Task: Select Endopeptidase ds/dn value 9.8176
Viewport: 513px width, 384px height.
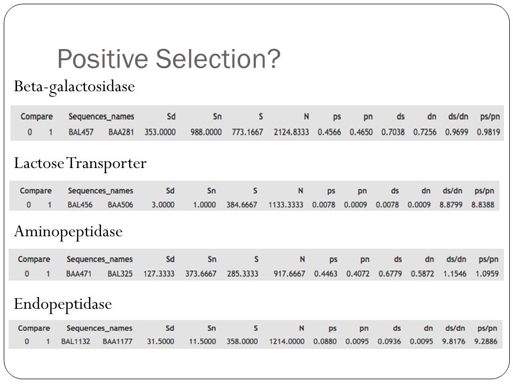Action: [x=454, y=341]
